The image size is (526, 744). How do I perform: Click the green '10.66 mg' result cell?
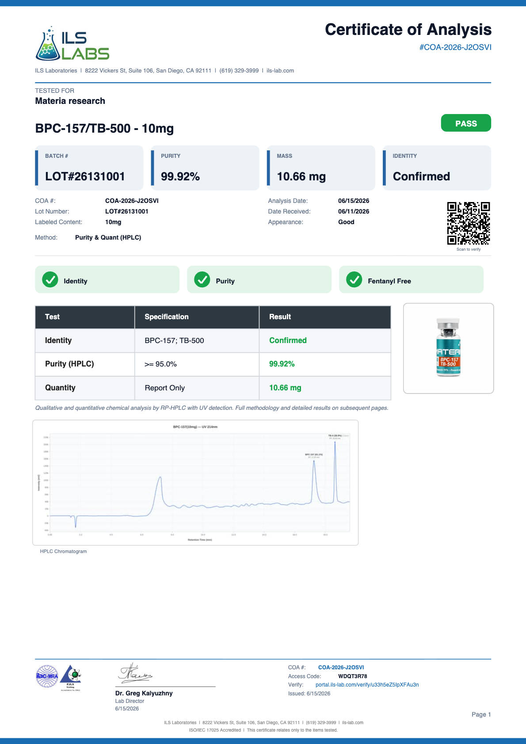pyautogui.click(x=325, y=388)
